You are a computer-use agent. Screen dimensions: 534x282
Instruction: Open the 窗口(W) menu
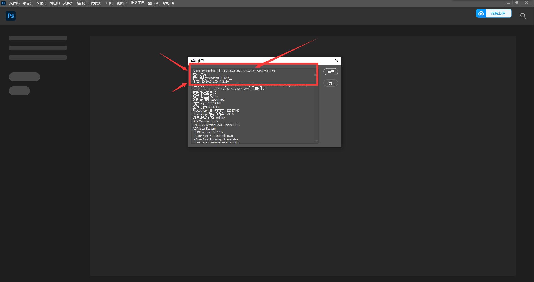154,3
